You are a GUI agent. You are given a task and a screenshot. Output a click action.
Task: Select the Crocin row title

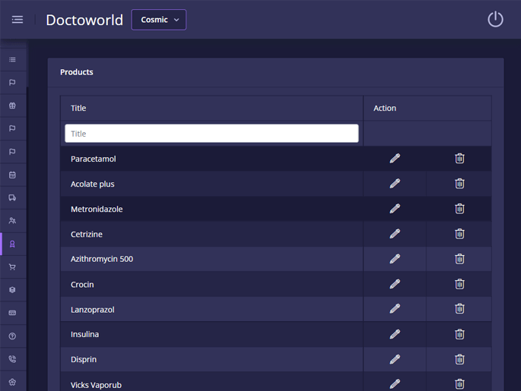click(x=82, y=285)
